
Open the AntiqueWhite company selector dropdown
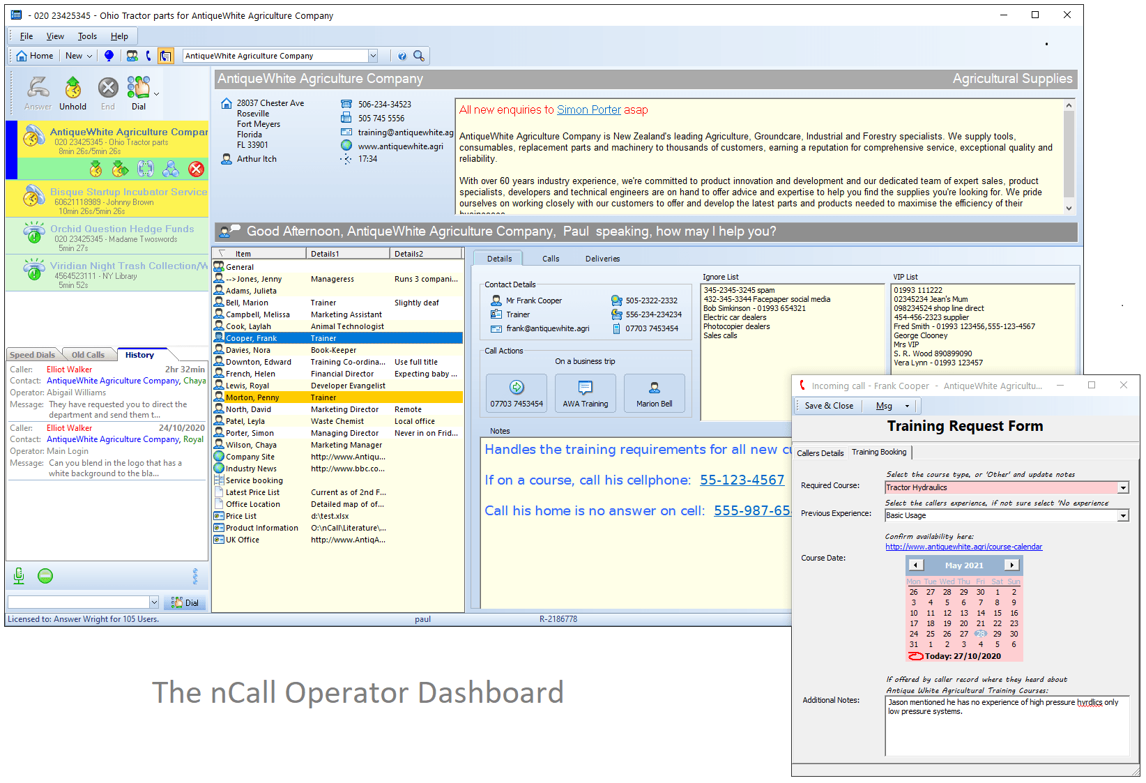pos(373,56)
